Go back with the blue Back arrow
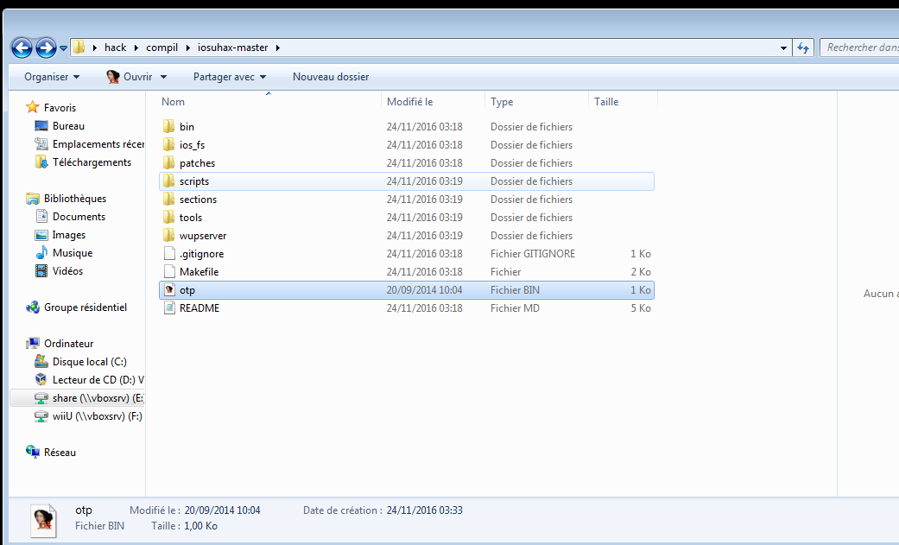The image size is (899, 545). click(x=22, y=48)
